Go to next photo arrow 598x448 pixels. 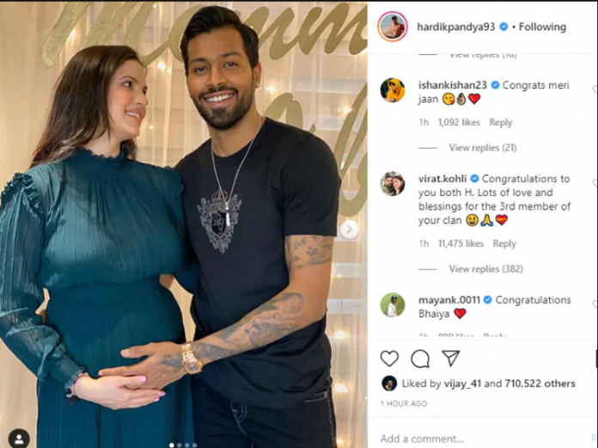[x=349, y=229]
